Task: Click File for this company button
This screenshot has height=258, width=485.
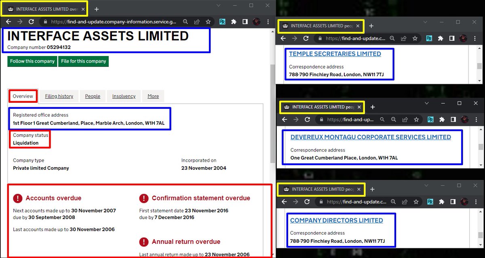Action: [83, 61]
